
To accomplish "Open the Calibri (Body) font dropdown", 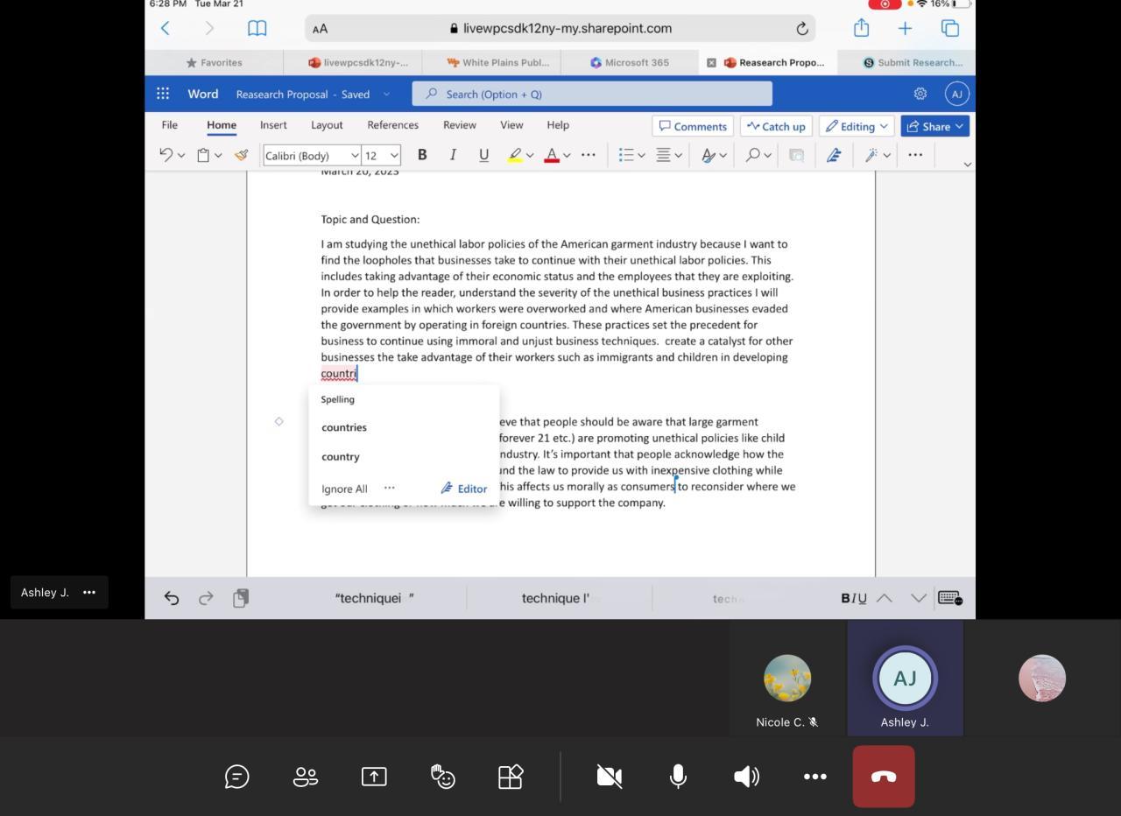I will click(x=312, y=155).
